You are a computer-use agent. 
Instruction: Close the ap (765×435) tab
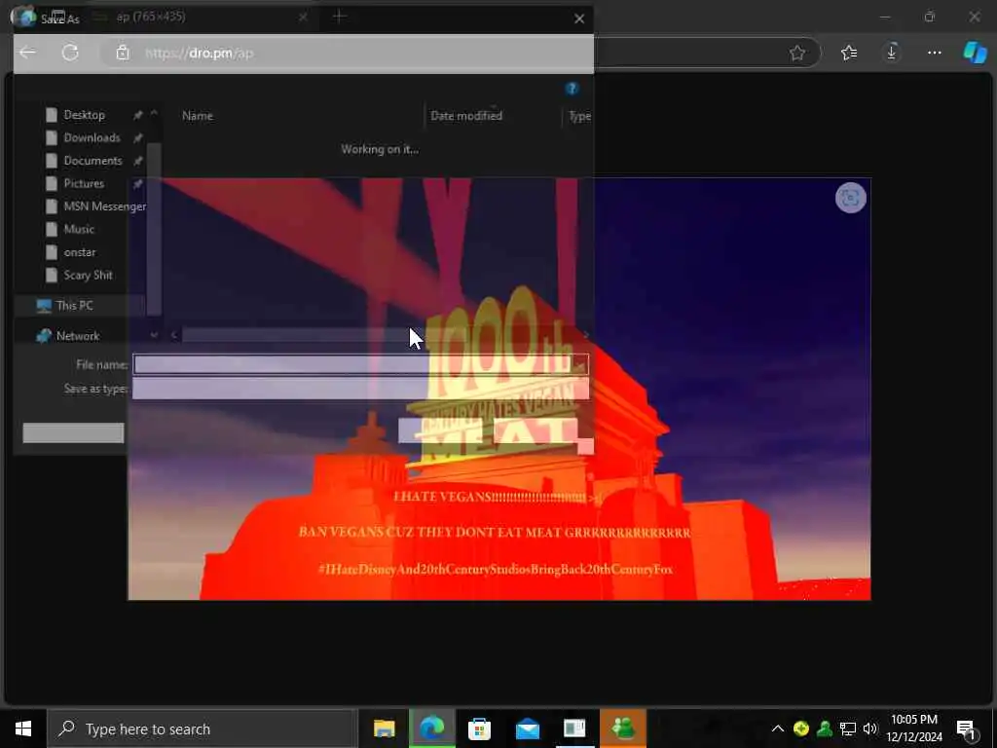[x=304, y=18]
